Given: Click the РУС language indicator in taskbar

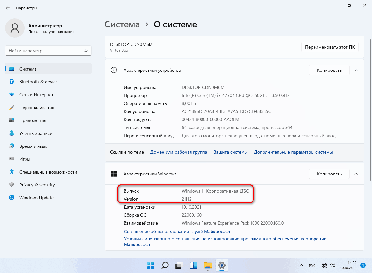Looking at the screenshot, I should 312,266.
